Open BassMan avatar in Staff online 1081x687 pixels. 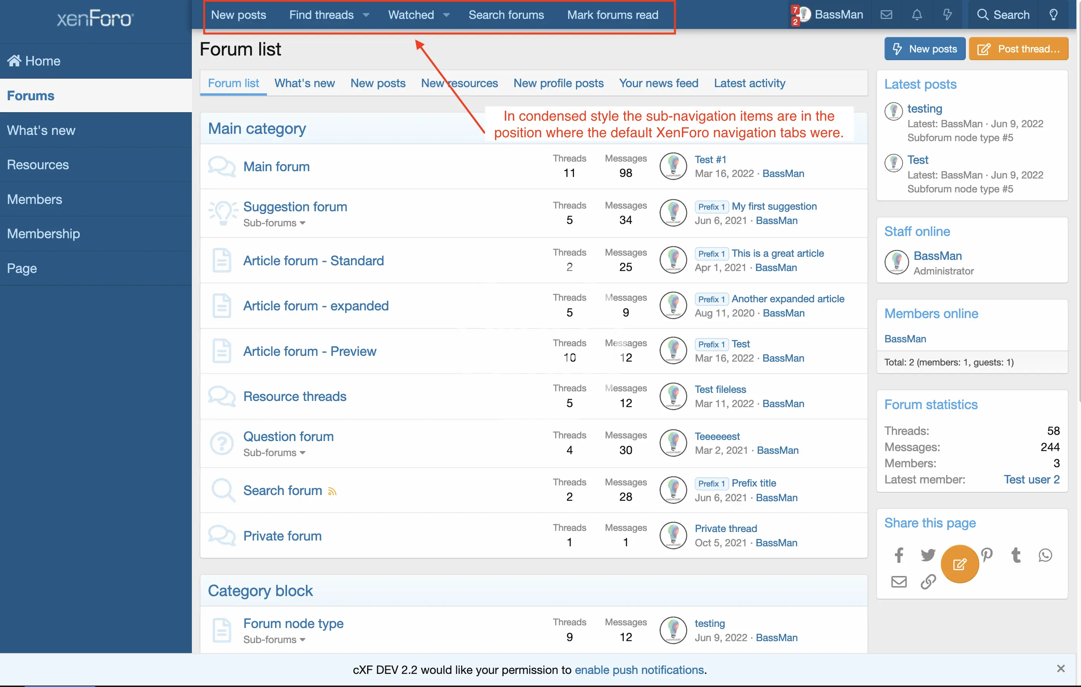(x=896, y=263)
